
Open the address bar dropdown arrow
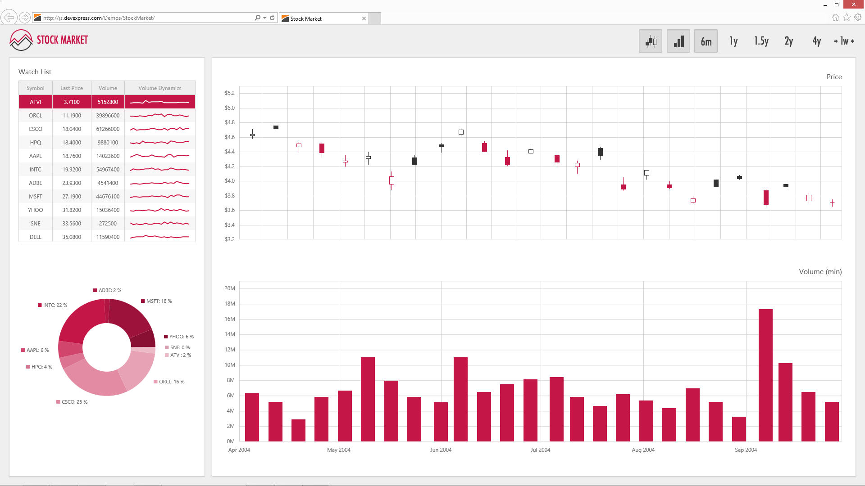[264, 18]
